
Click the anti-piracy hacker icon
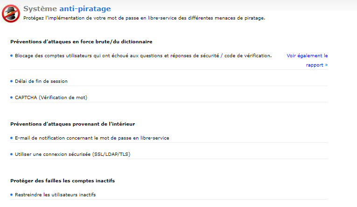pyautogui.click(x=11, y=13)
